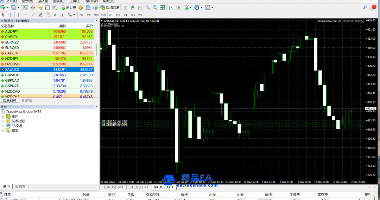Switch to candlestick chart mode
Viewport: 380px width, 200px height.
pos(133,7)
